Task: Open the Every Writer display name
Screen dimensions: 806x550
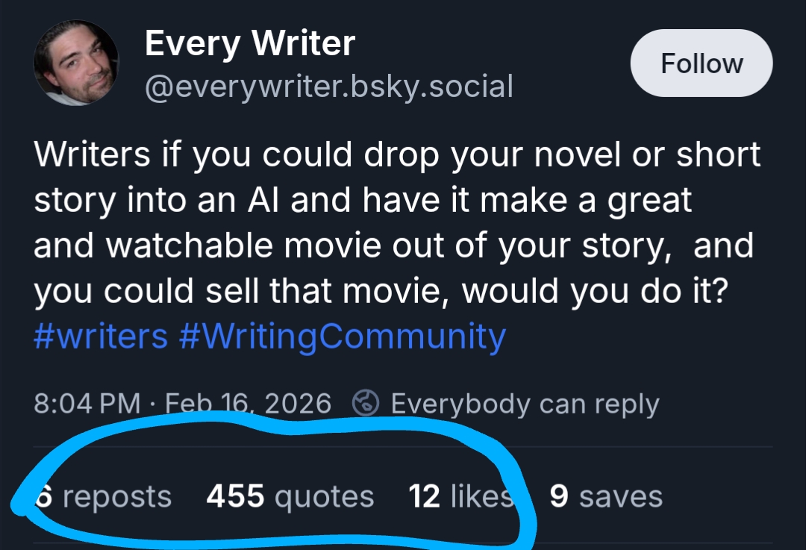Action: 249,43
